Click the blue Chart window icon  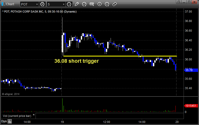click(3, 4)
